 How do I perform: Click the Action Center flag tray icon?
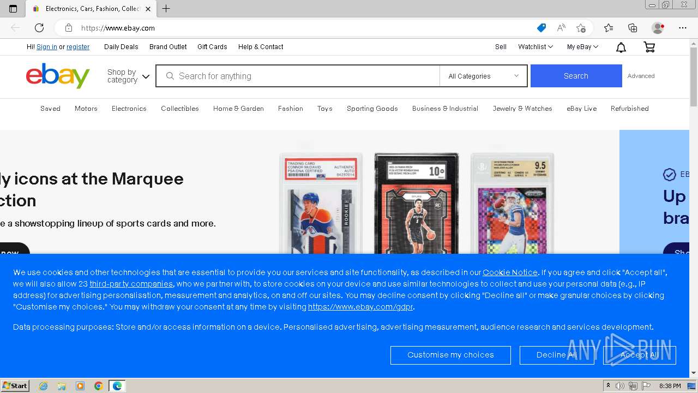(x=646, y=386)
